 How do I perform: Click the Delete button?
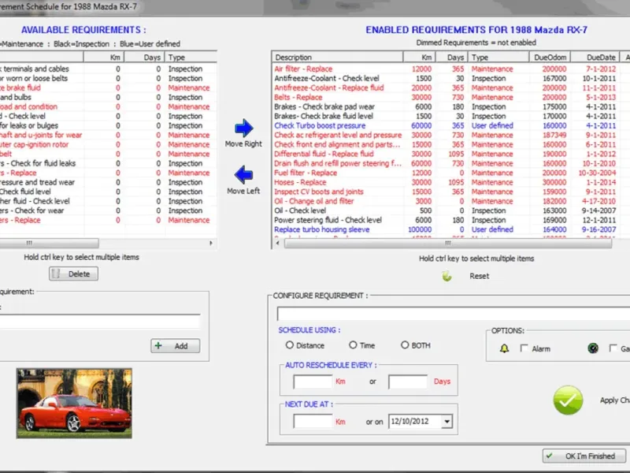(73, 274)
